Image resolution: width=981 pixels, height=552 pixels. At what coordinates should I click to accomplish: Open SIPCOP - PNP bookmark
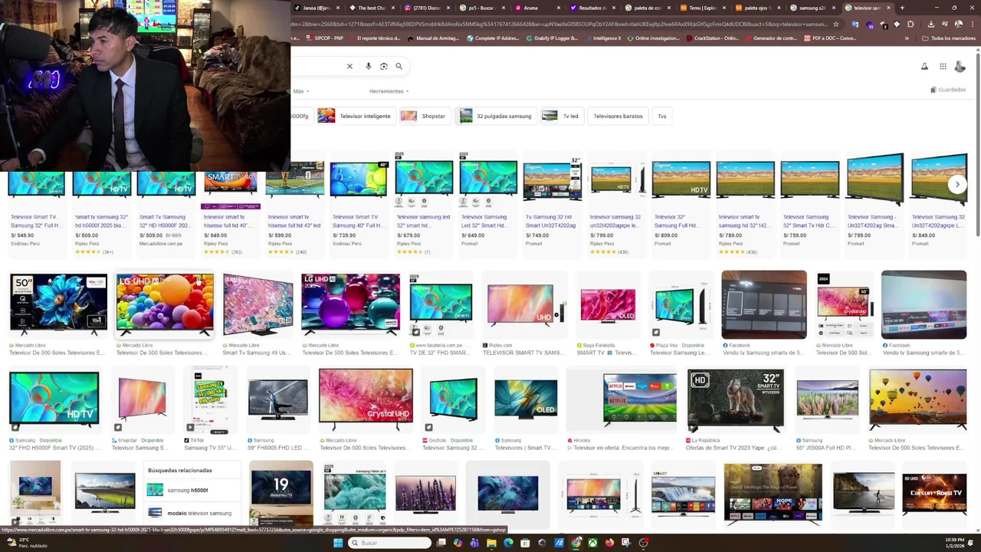click(324, 38)
